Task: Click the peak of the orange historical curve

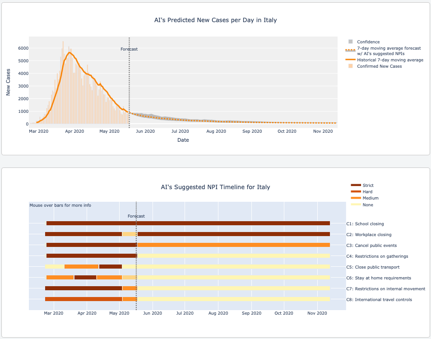Action: 69,52
